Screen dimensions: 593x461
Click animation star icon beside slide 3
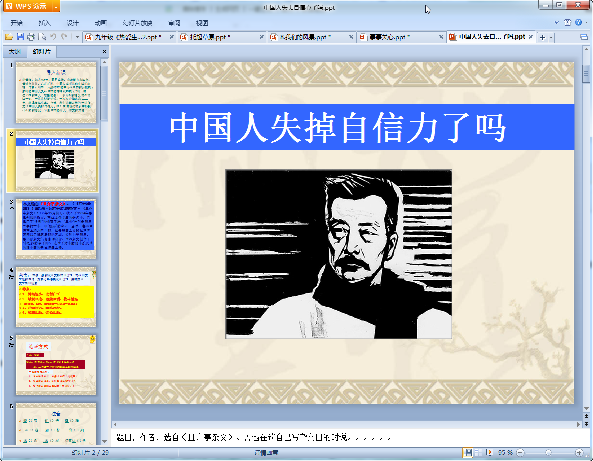[11, 209]
